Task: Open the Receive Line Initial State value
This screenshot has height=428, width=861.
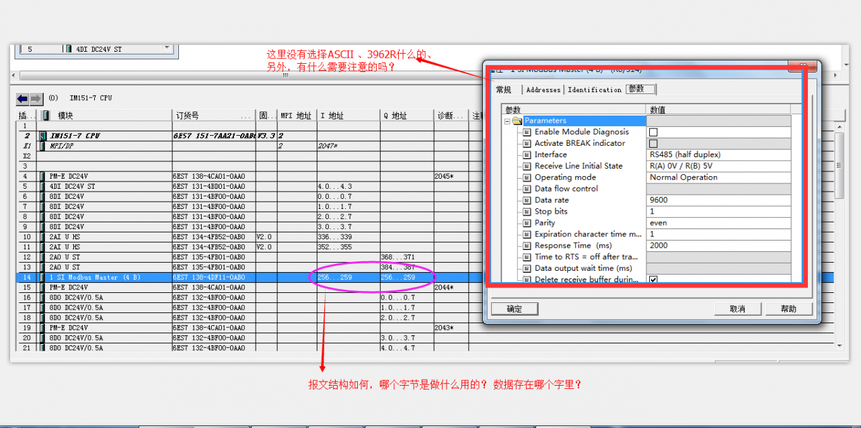Action: 718,166
